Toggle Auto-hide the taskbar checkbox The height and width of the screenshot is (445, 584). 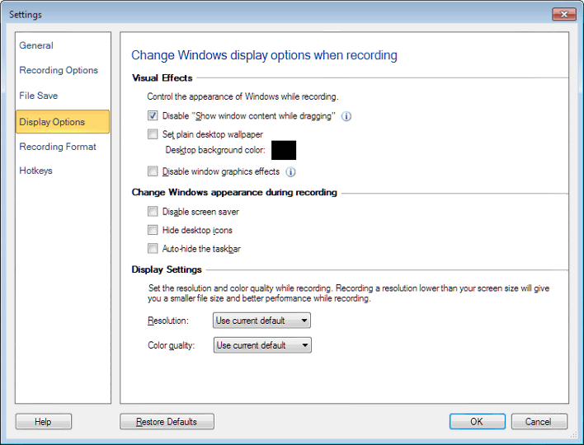click(x=153, y=248)
